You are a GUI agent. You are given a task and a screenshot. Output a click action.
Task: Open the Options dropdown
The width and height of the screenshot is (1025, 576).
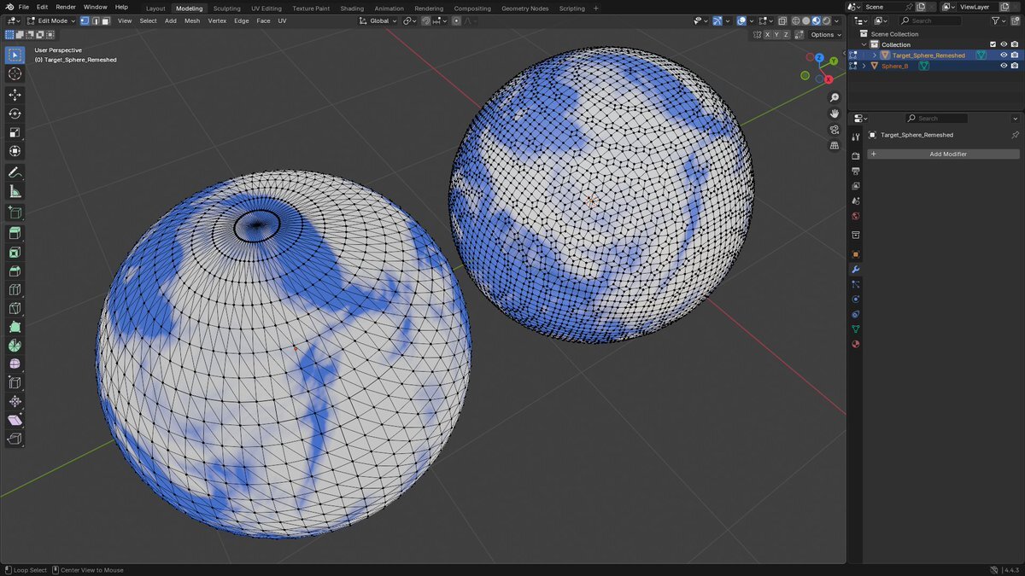point(825,35)
